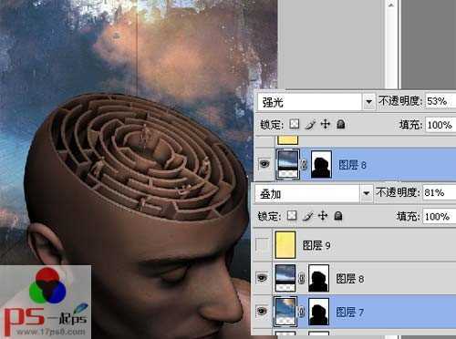The image size is (456, 339).
Task: Show 图层 9 using its empty visibility box
Action: coord(262,245)
